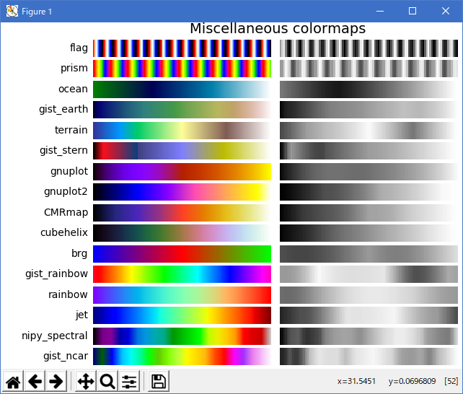The width and height of the screenshot is (463, 394).
Task: Click the cubehelix color gradient
Action: (x=182, y=233)
